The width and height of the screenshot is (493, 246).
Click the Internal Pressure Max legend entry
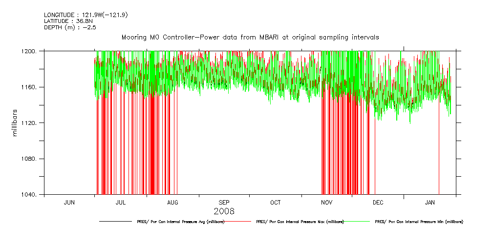click(300, 222)
